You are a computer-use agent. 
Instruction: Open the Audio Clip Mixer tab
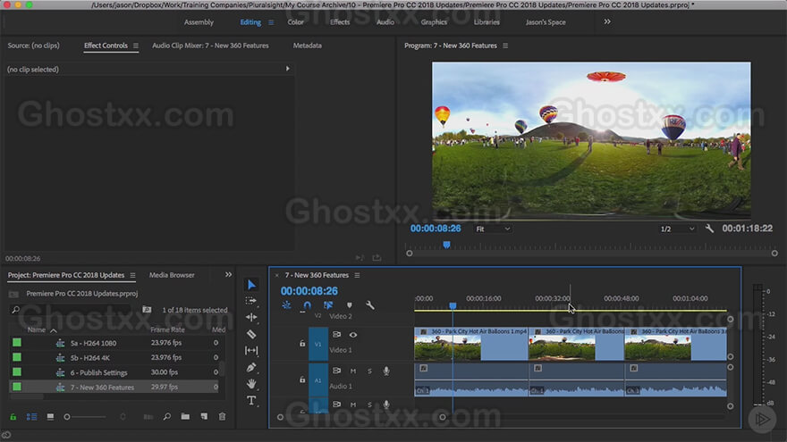click(210, 46)
